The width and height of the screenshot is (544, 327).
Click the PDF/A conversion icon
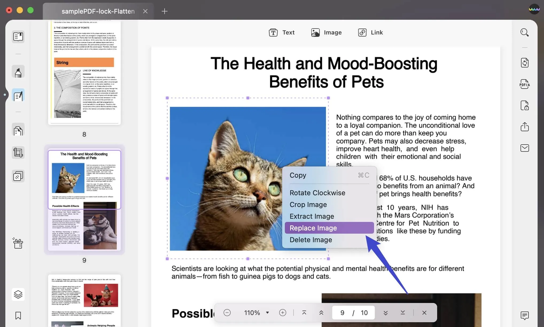524,84
